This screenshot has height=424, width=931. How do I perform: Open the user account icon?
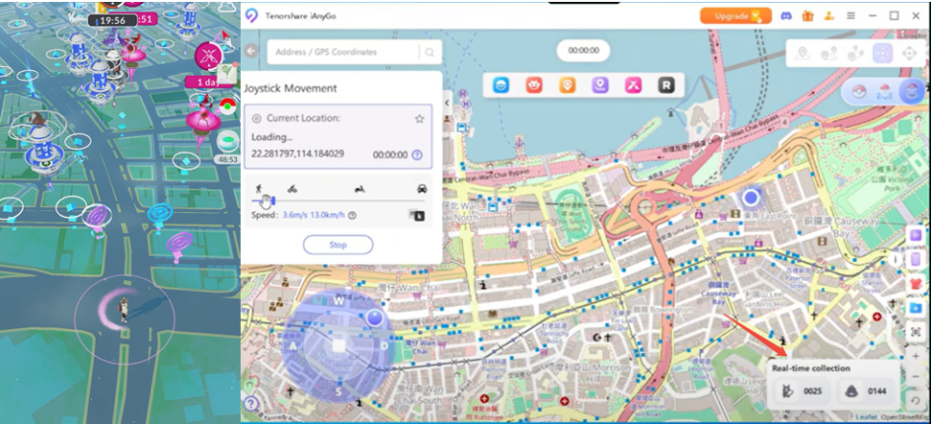coord(829,16)
